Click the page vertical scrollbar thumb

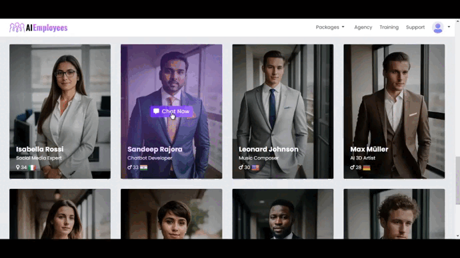457,180
